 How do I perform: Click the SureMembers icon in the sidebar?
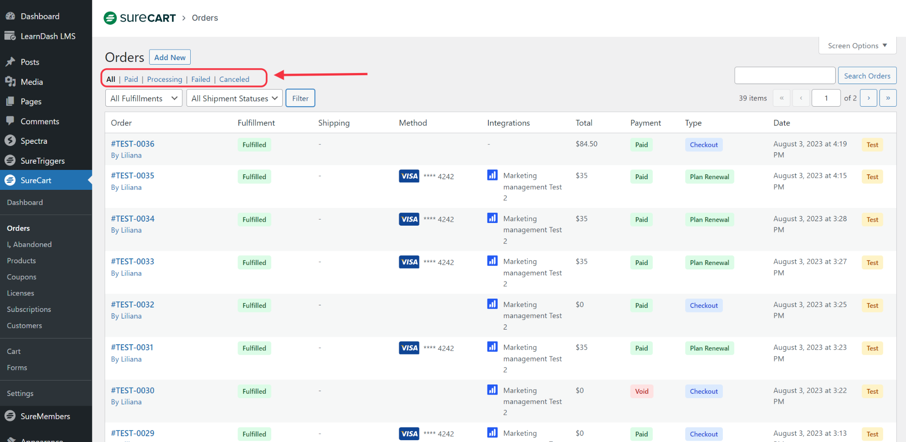point(10,416)
